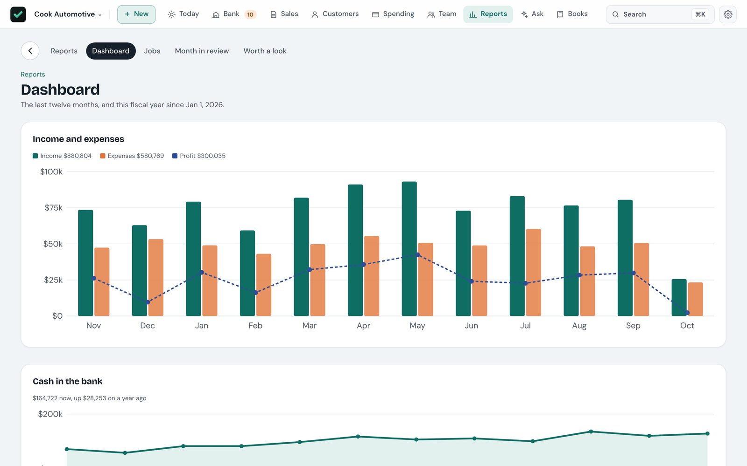Screen dimensions: 747x466
Task: Select the Reports nav item
Action: [x=488, y=14]
